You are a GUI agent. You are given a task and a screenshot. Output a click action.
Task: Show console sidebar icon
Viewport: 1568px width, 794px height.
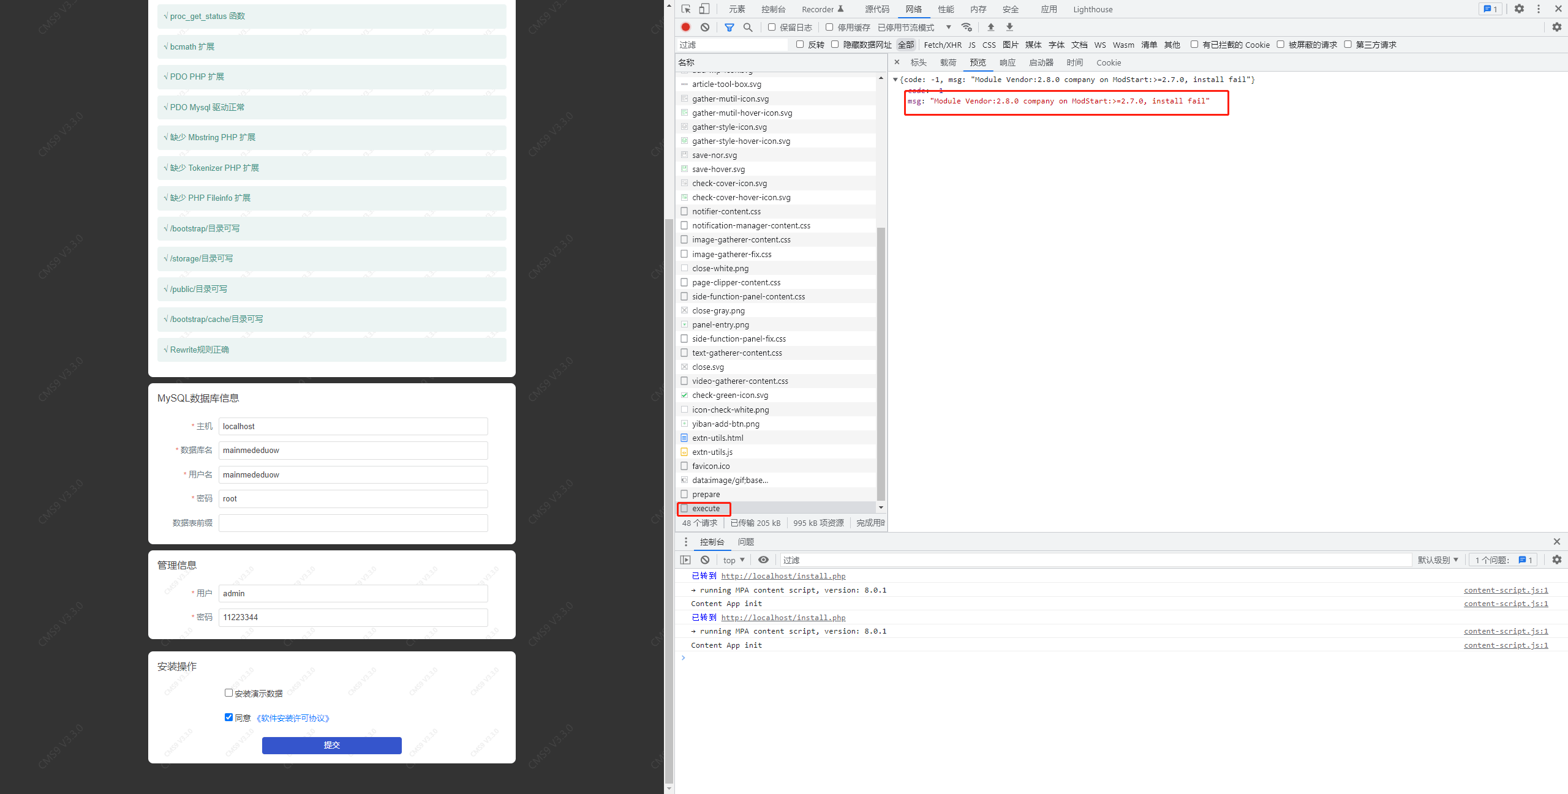point(685,560)
